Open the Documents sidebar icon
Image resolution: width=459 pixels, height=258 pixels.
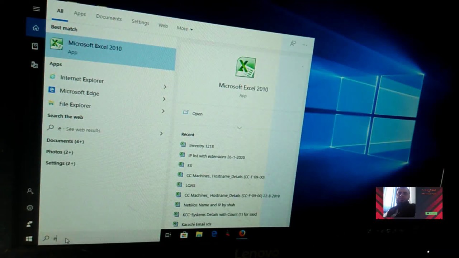coord(34,65)
